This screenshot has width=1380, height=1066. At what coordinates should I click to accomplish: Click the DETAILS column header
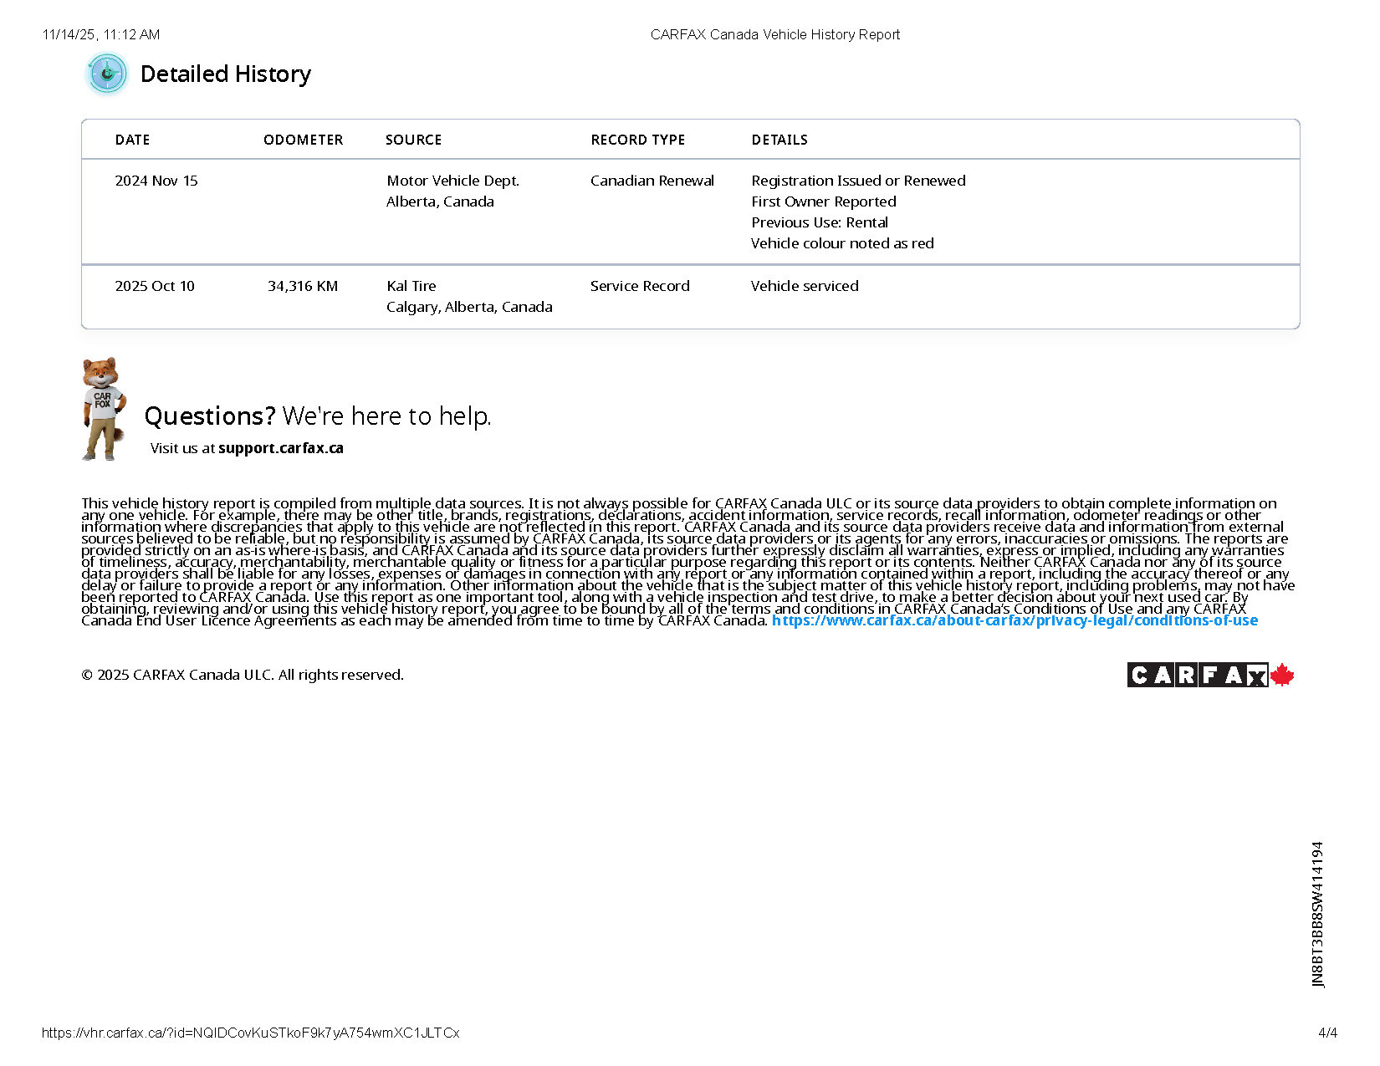(x=779, y=140)
